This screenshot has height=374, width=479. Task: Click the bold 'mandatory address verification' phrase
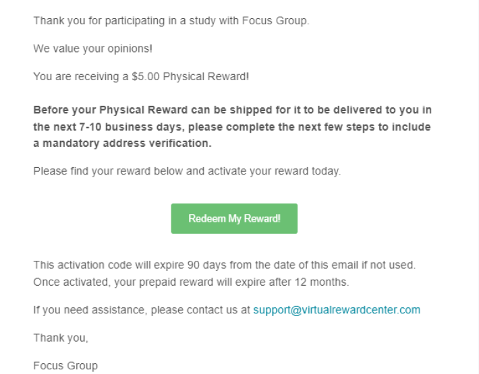126,143
